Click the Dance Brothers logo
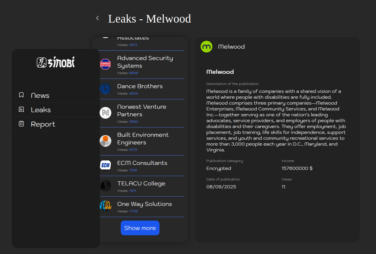This screenshot has height=254, width=376. pyautogui.click(x=105, y=88)
